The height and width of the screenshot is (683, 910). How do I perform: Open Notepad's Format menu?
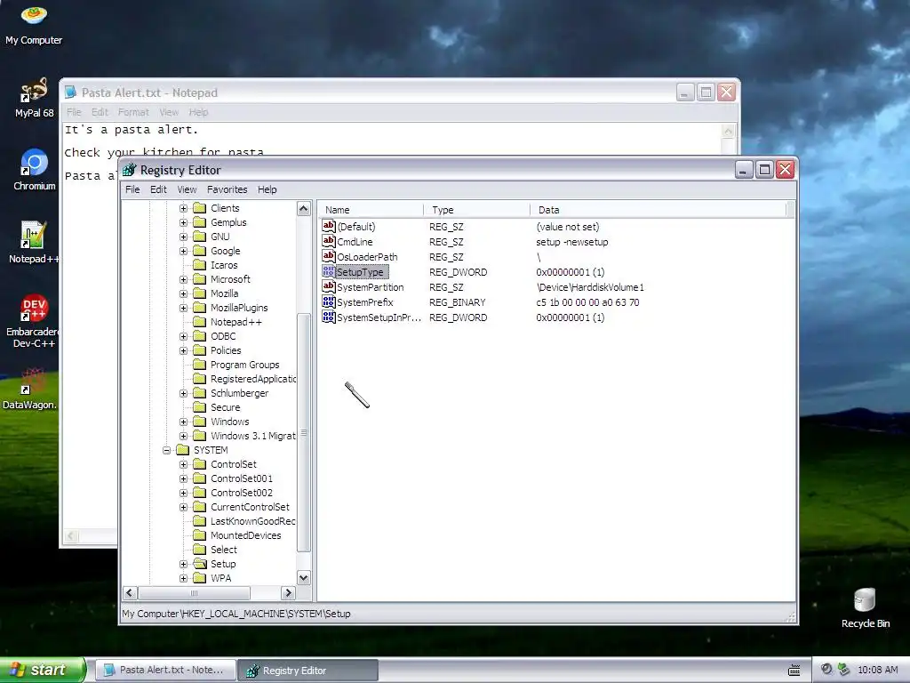(133, 112)
